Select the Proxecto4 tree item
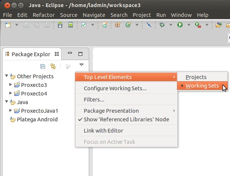Image resolution: width=230 pixels, height=176 pixels. (30, 94)
